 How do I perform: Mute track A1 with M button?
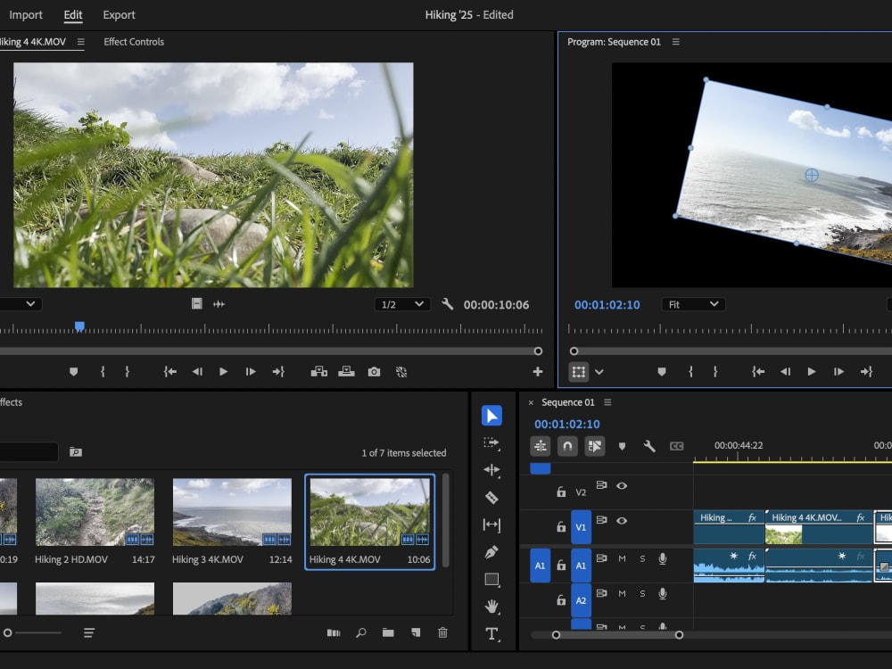pos(622,558)
